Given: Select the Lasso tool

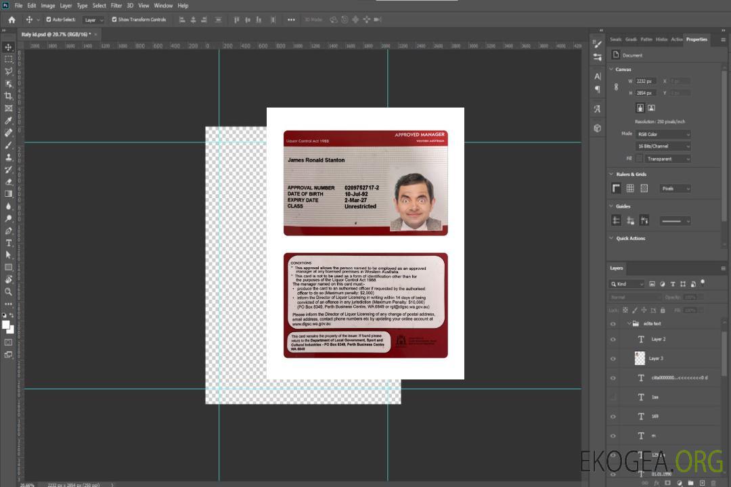Looking at the screenshot, I should click(9, 71).
